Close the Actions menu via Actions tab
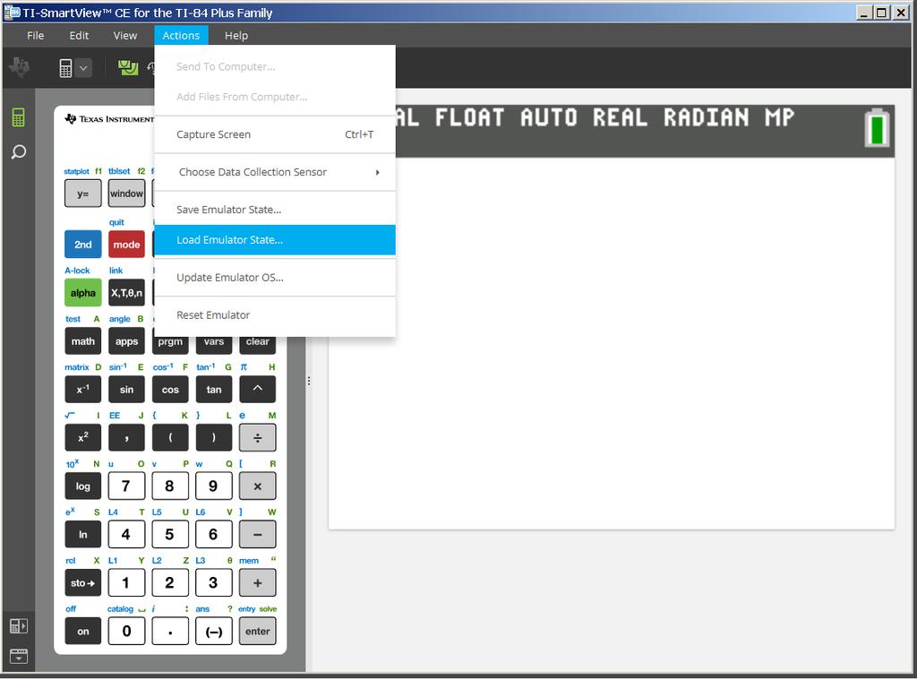 [181, 36]
